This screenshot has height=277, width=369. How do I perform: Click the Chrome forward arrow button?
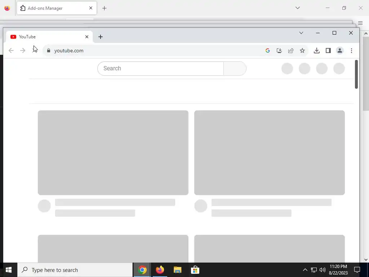(23, 50)
